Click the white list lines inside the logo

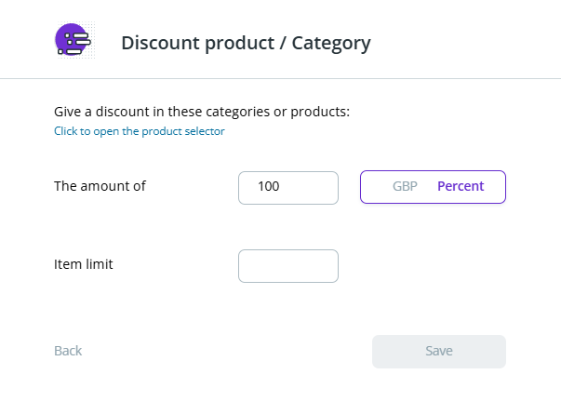point(78,39)
